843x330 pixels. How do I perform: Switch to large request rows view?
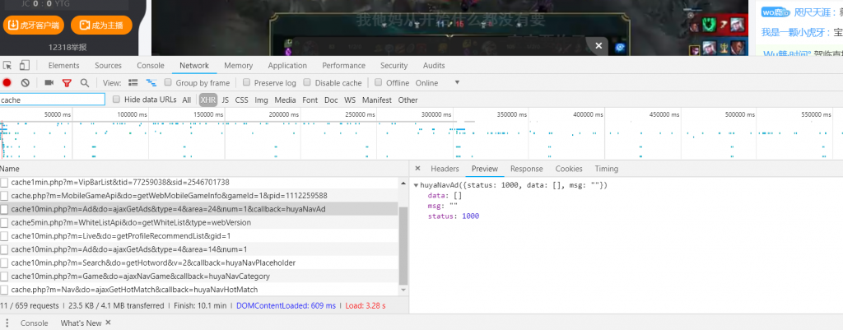133,83
